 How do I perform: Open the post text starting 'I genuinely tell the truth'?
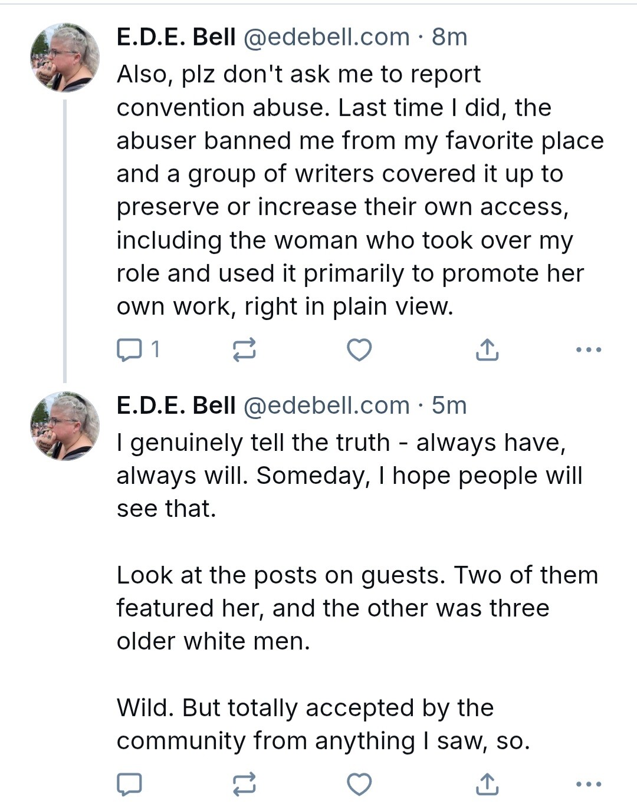pyautogui.click(x=357, y=592)
